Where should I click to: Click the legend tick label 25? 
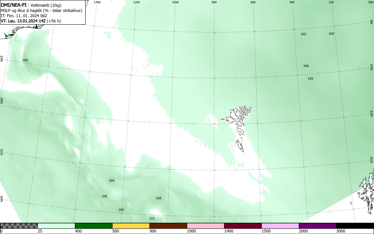[x=40, y=231]
